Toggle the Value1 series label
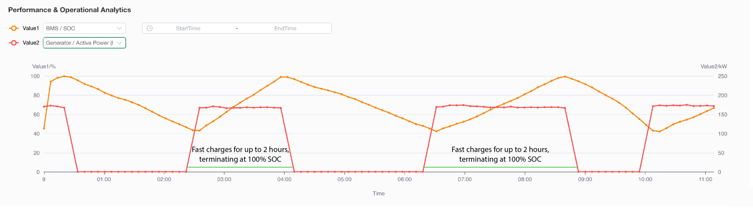The width and height of the screenshot is (753, 209). coord(31,28)
